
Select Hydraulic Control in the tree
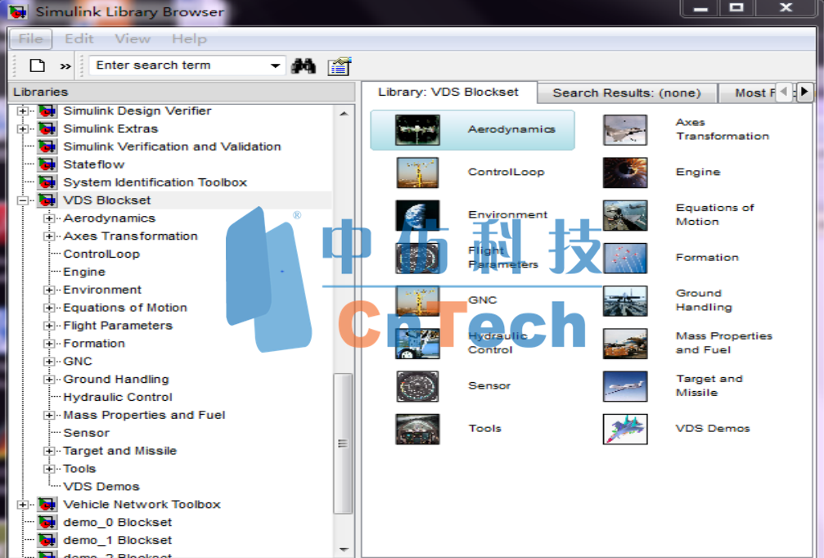click(118, 397)
